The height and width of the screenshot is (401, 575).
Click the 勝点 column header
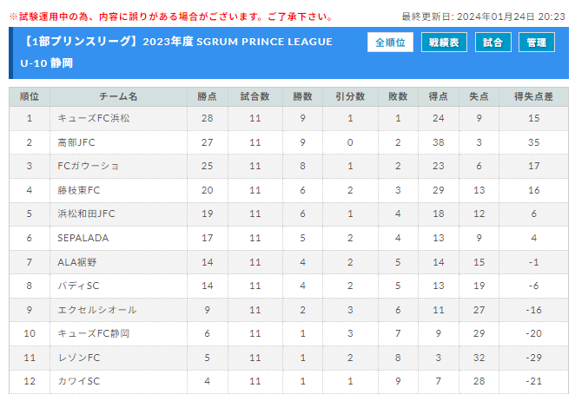(x=208, y=96)
